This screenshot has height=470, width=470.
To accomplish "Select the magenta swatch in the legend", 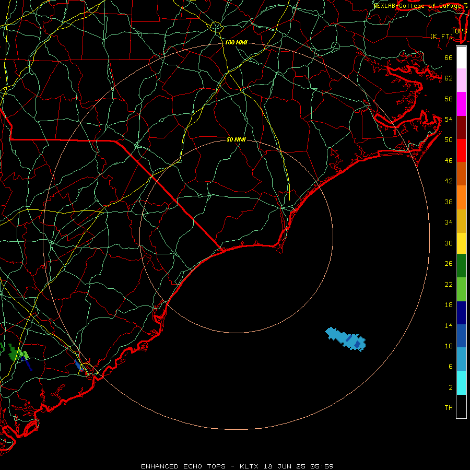I will [x=461, y=104].
